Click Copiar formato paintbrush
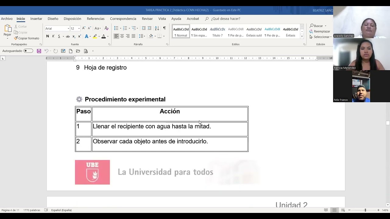Viewport: 390px width, 219px height. coord(27,38)
